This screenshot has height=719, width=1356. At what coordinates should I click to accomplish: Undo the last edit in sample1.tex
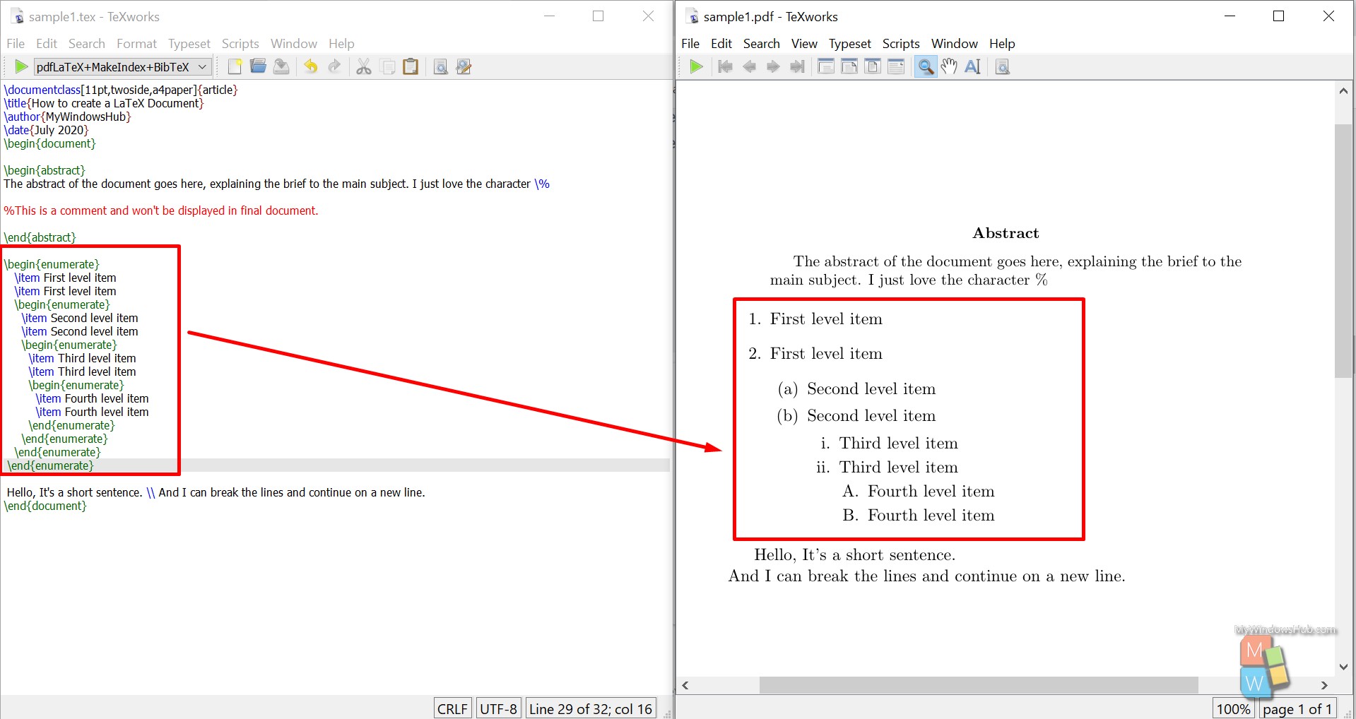pos(309,66)
